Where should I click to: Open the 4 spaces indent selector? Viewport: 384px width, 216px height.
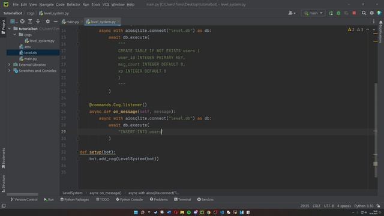click(344, 206)
